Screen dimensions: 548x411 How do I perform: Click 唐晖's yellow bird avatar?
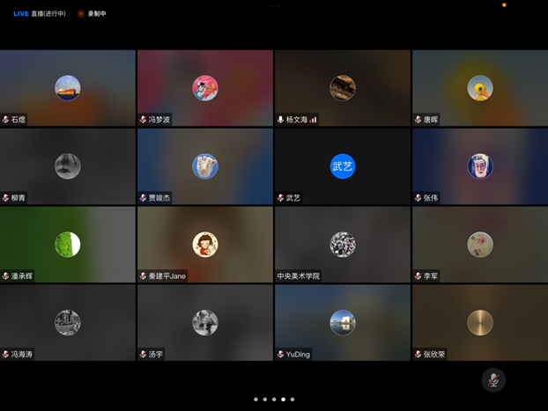[x=480, y=88]
